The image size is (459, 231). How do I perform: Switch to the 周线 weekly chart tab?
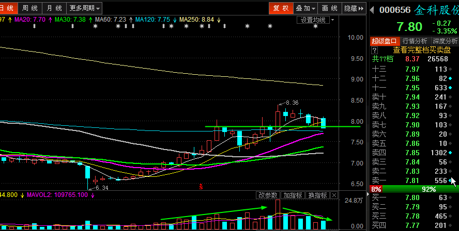pyautogui.click(x=30, y=8)
